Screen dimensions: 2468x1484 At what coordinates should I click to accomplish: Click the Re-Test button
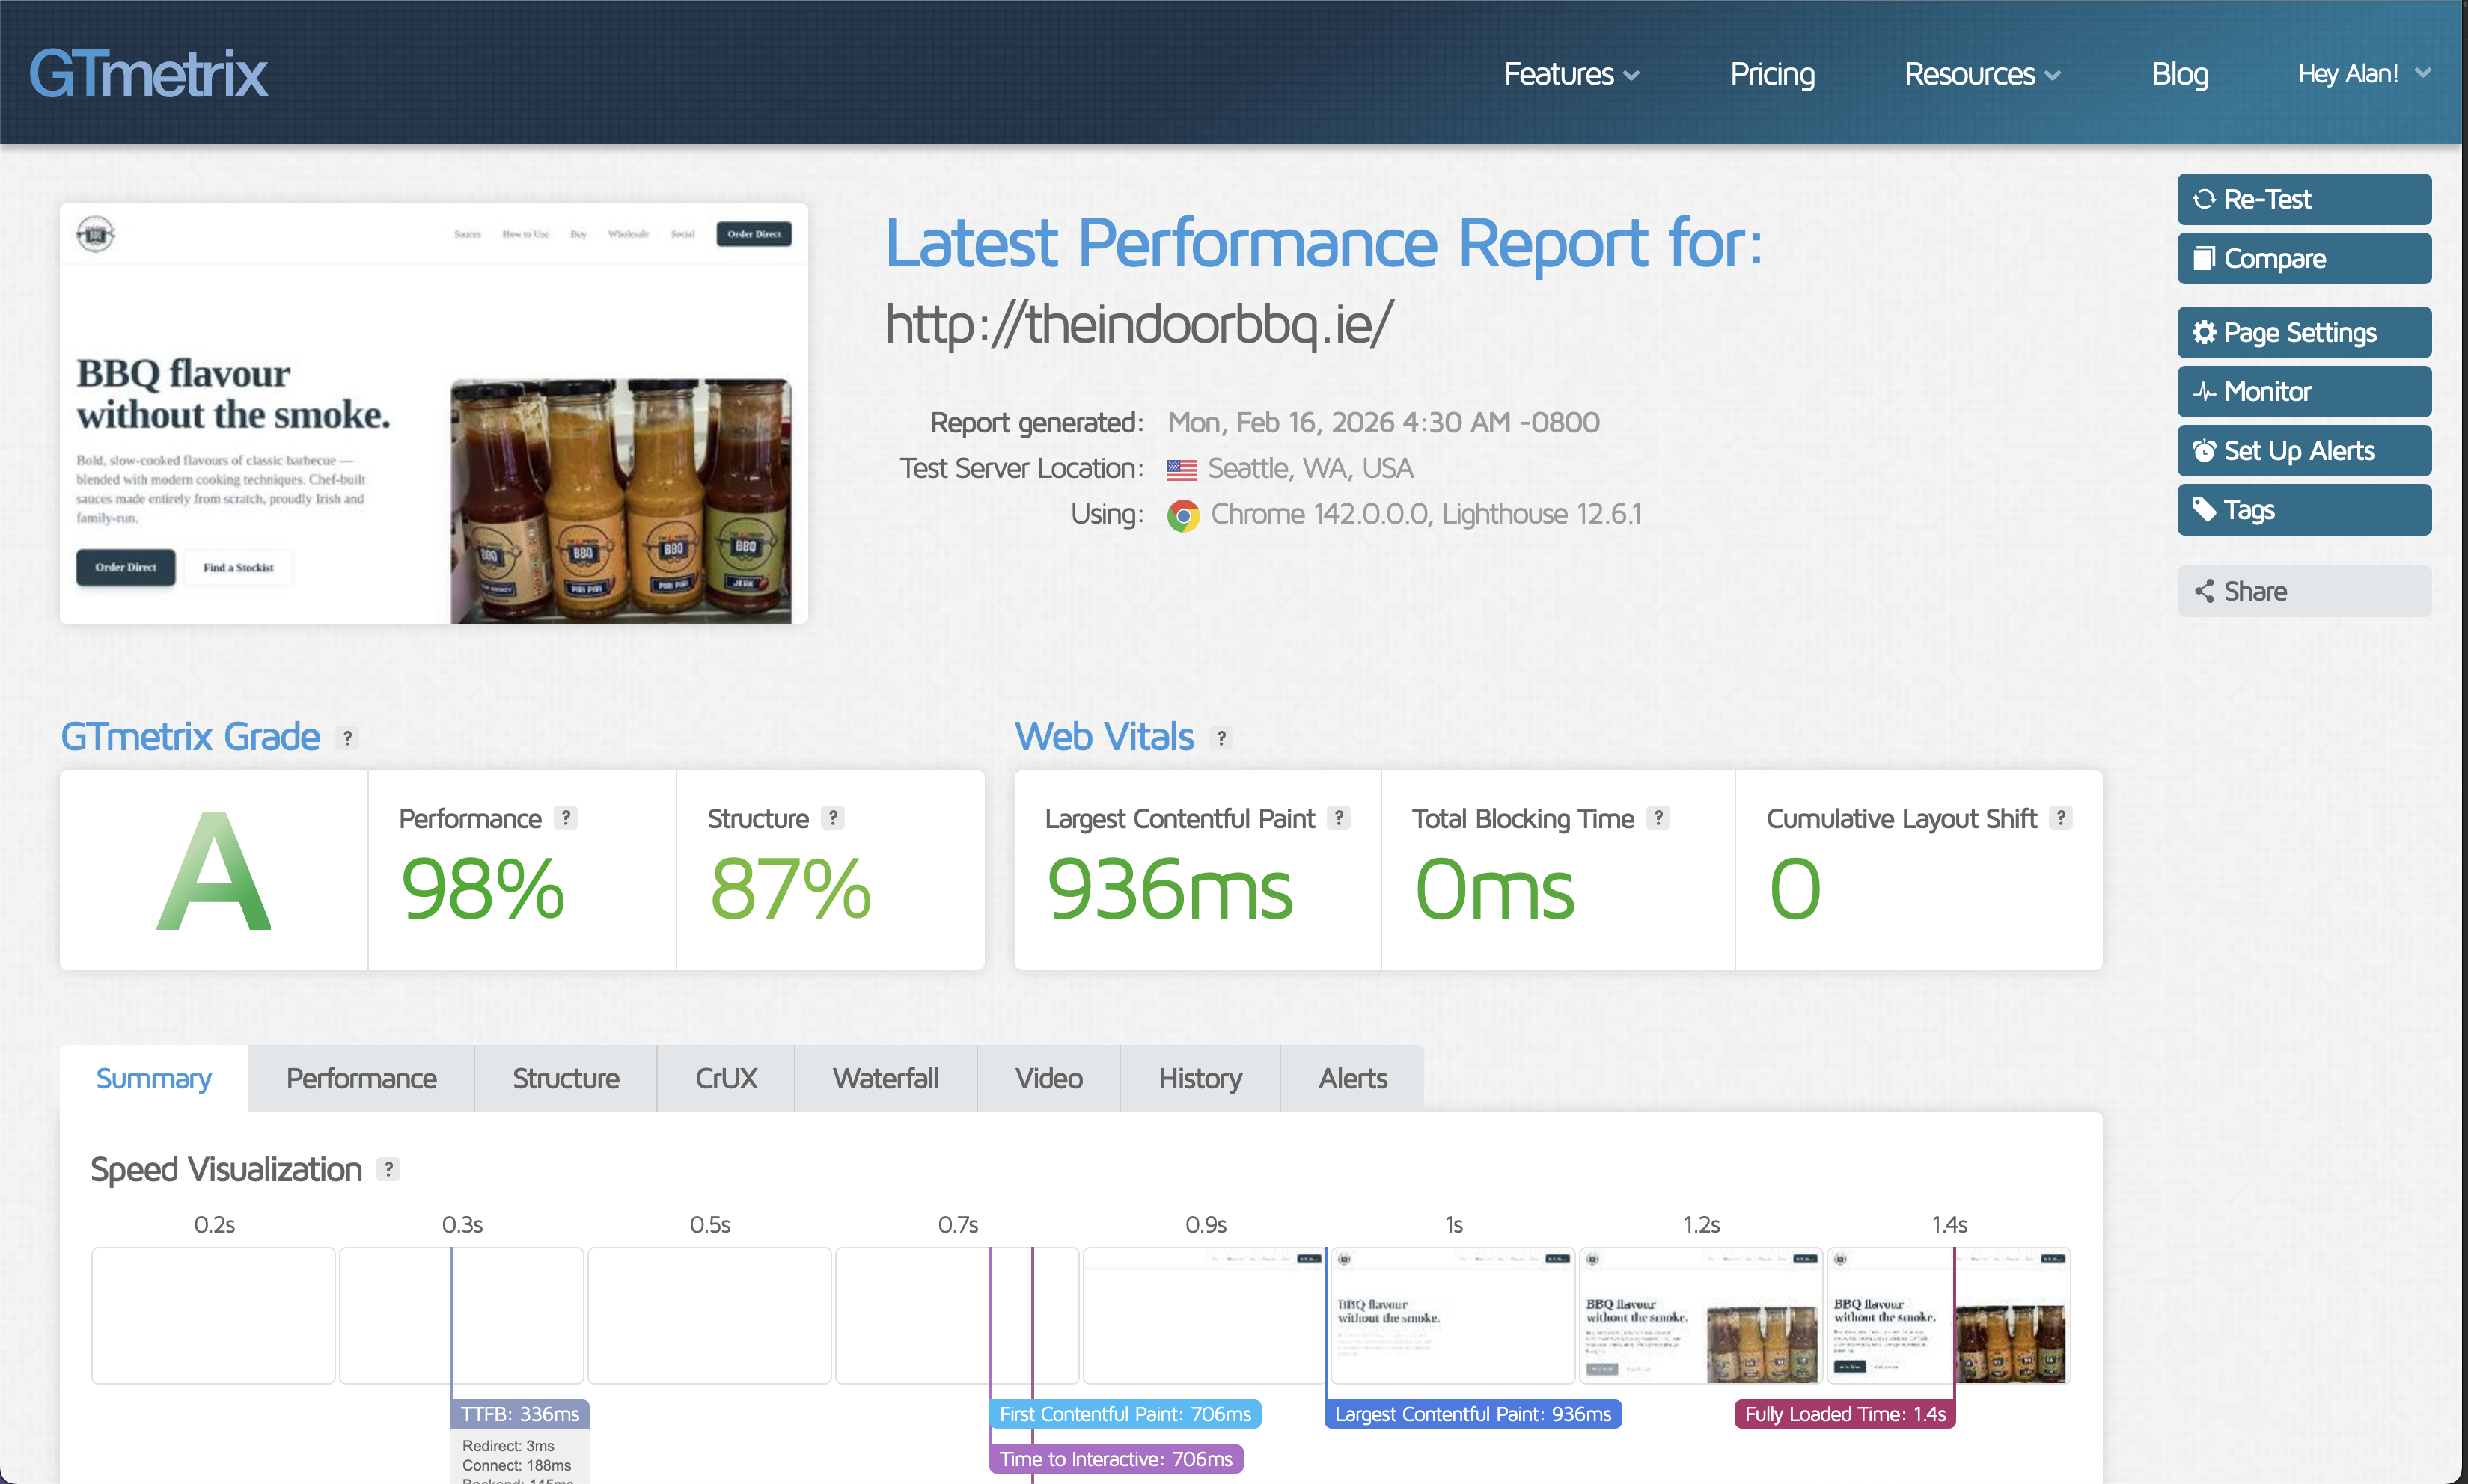[x=2304, y=199]
